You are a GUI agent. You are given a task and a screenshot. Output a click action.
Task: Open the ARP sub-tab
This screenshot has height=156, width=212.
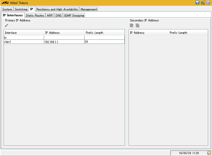[x=50, y=16]
